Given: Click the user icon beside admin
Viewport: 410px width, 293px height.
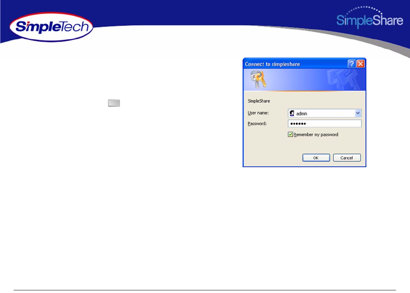Looking at the screenshot, I should coord(292,113).
